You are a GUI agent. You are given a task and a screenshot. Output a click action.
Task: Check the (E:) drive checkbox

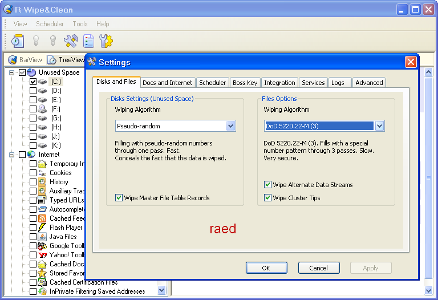coord(33,100)
